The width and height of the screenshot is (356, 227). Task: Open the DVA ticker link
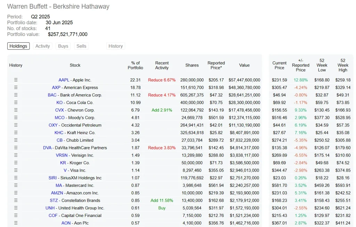click(47, 148)
